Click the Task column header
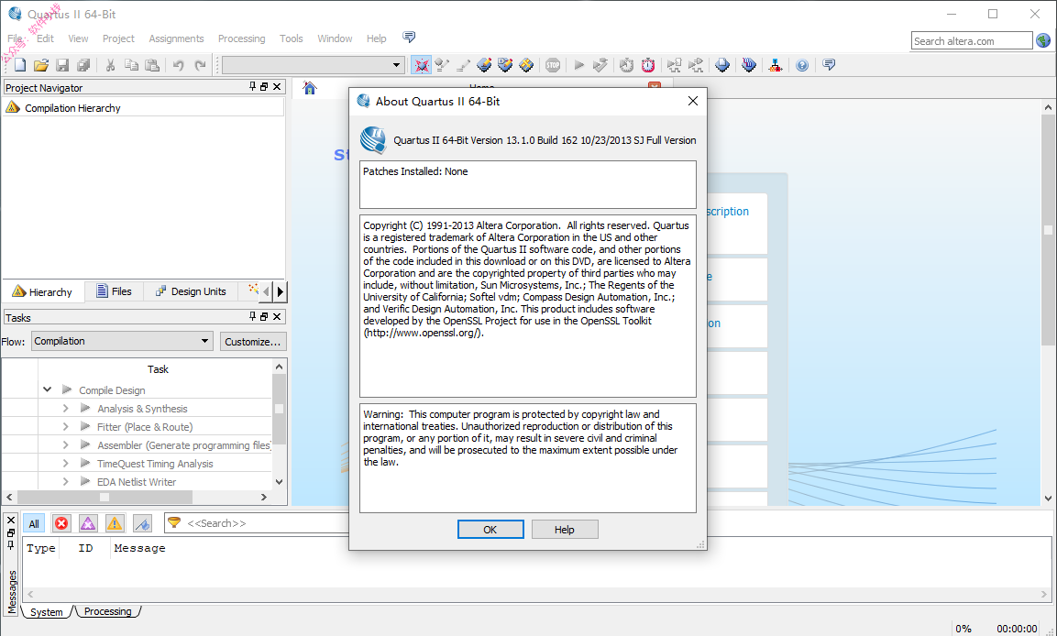This screenshot has width=1057, height=636. (x=158, y=368)
